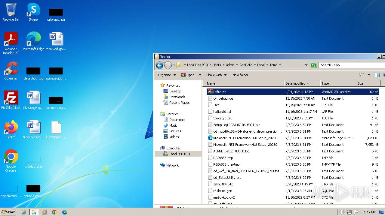Open Acrobat Reader DC shortcut
The image size is (385, 216).
click(x=11, y=43)
